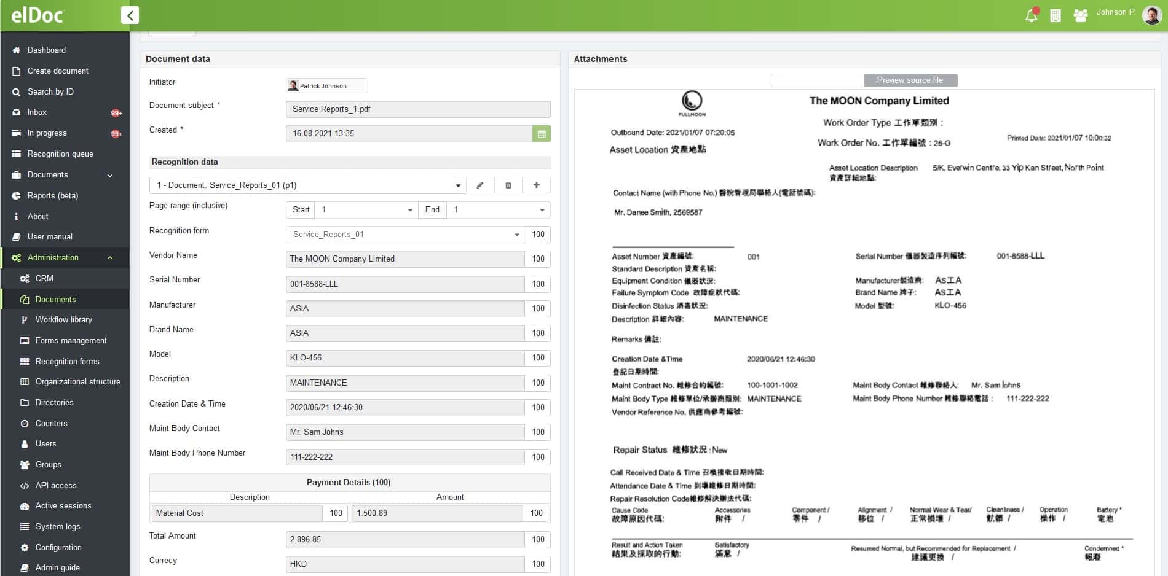
Task: Click the Document subject input field
Action: [x=417, y=109]
